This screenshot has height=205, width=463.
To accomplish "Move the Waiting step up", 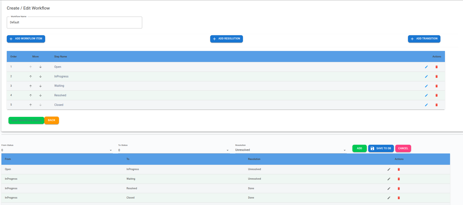I will point(30,86).
